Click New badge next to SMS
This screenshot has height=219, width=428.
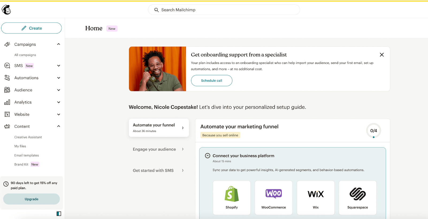[x=29, y=66]
